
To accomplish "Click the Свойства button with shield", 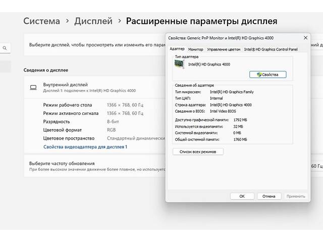I will [x=267, y=75].
